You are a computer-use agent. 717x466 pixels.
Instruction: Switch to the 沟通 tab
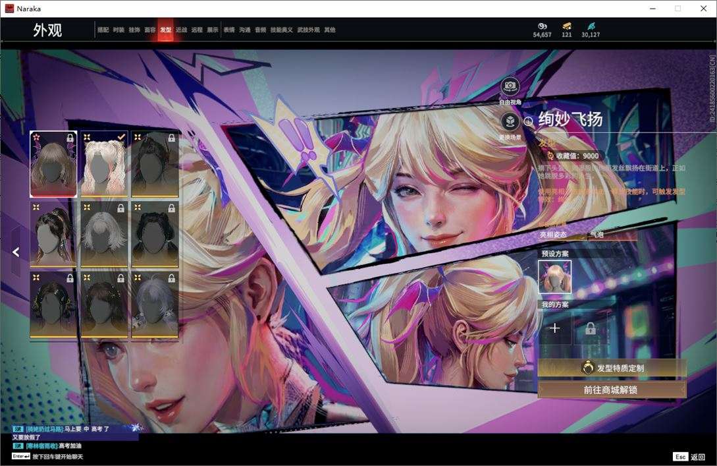tap(245, 30)
